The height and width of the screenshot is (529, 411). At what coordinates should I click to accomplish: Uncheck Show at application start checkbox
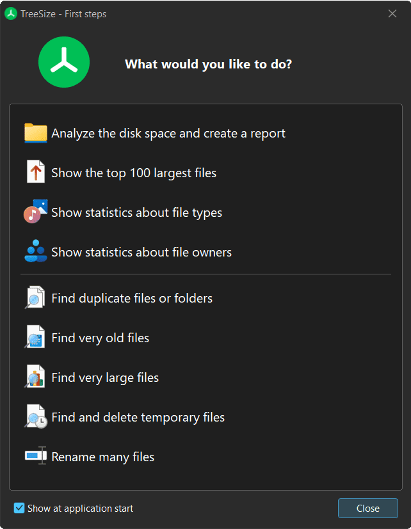(x=19, y=508)
